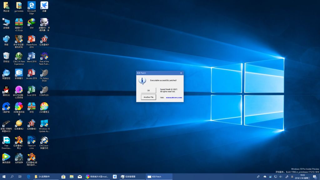
Task: Click the taskbar search magnifier
Action: [12, 177]
